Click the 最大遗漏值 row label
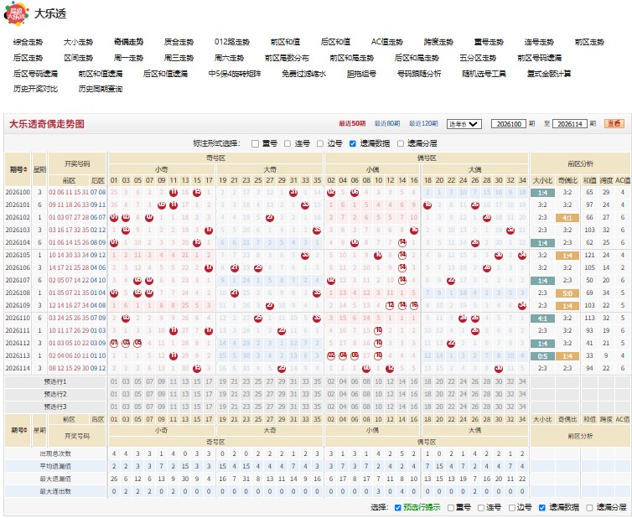The height and width of the screenshot is (518, 632). (x=55, y=479)
